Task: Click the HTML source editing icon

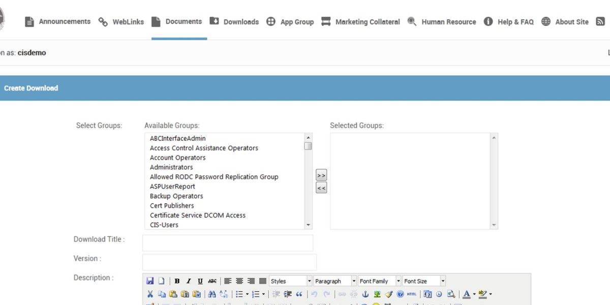Action: (x=411, y=294)
